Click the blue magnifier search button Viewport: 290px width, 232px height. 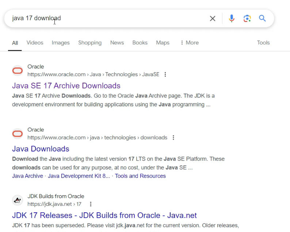(262, 19)
